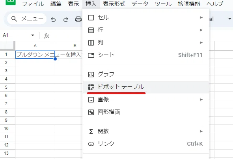Click the chart icon beside グラフ
This screenshot has height=159, width=233.
(x=91, y=75)
